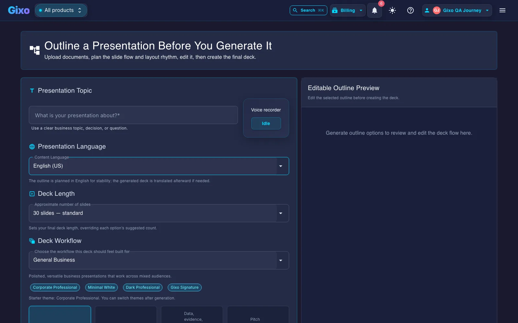The image size is (518, 323).
Task: Click 'Edit the selected outline before creating' text
Action: pyautogui.click(x=354, y=98)
